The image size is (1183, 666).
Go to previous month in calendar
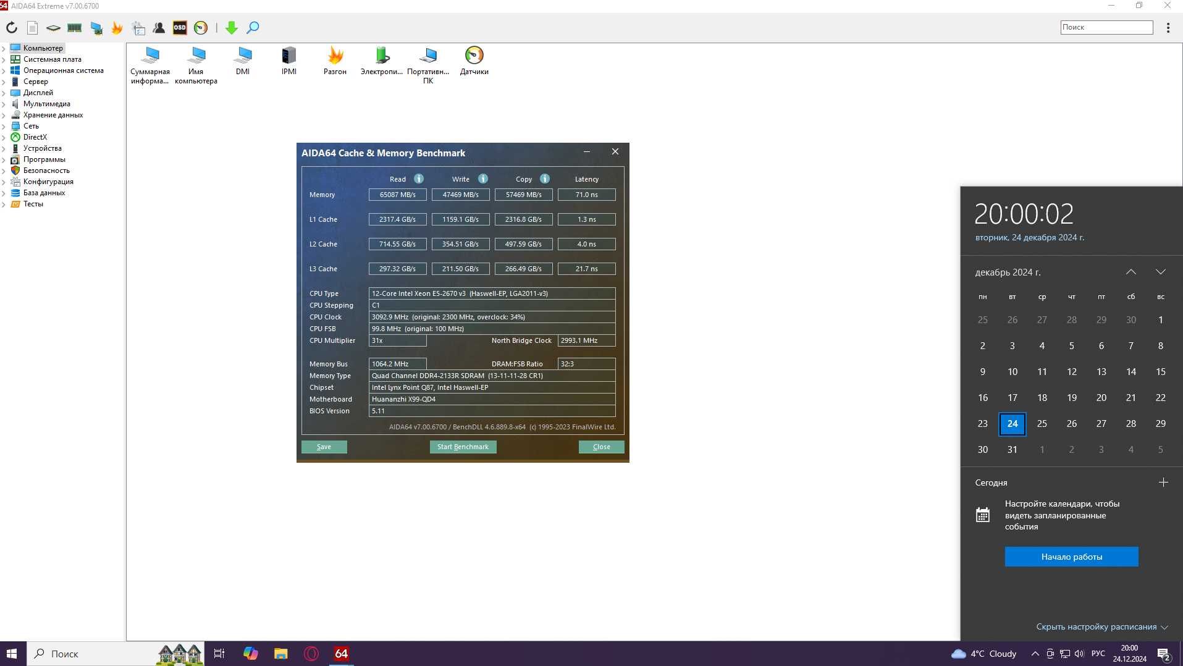(1131, 272)
